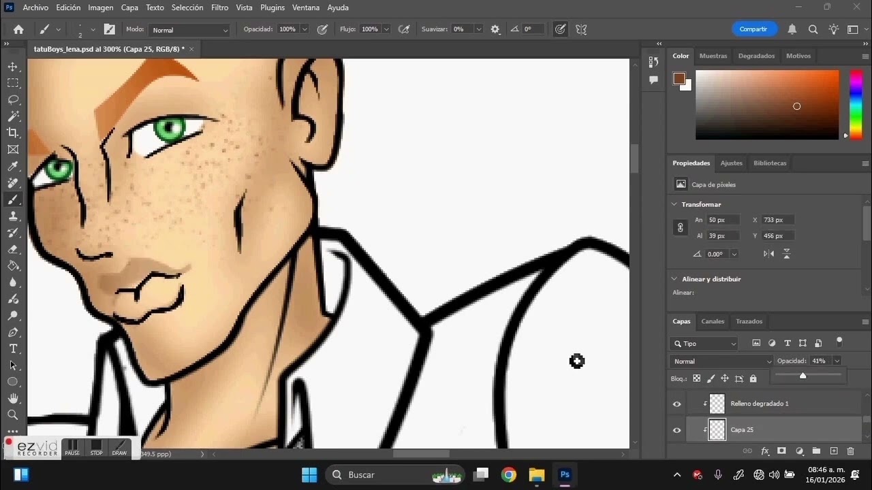The image size is (872, 490).
Task: Hide the Relleno degradado 1 layer
Action: point(676,404)
